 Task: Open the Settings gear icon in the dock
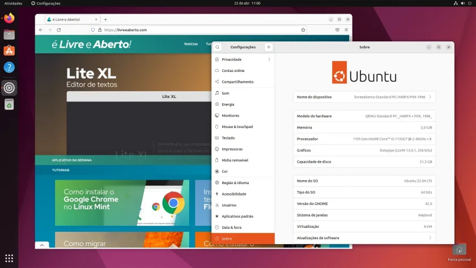click(x=9, y=88)
